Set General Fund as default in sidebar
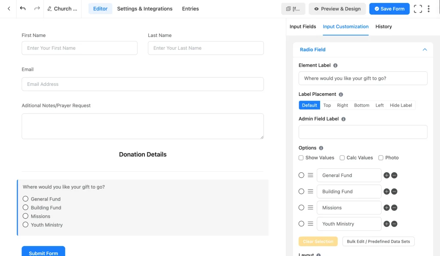The image size is (440, 256). tap(301, 175)
